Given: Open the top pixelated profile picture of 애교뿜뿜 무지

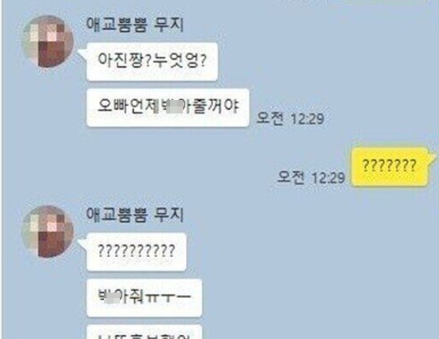Looking at the screenshot, I should (x=48, y=41).
